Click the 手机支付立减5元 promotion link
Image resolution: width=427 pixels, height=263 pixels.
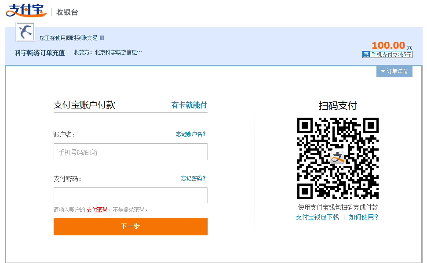[x=391, y=55]
